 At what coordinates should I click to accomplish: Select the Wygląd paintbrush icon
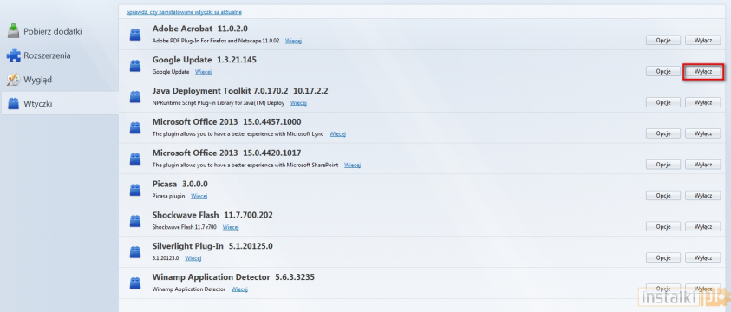[x=14, y=80]
